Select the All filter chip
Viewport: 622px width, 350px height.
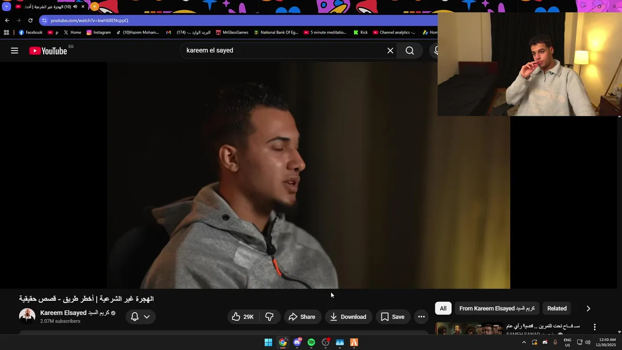(443, 309)
